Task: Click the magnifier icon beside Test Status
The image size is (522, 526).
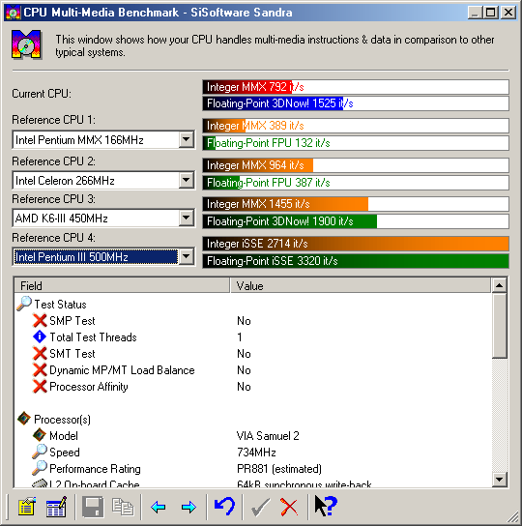Action: (24, 304)
